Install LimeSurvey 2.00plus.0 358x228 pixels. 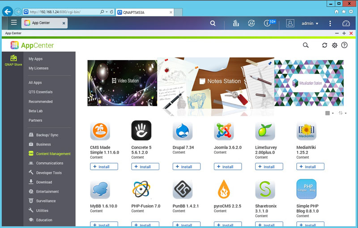[x=269, y=167]
